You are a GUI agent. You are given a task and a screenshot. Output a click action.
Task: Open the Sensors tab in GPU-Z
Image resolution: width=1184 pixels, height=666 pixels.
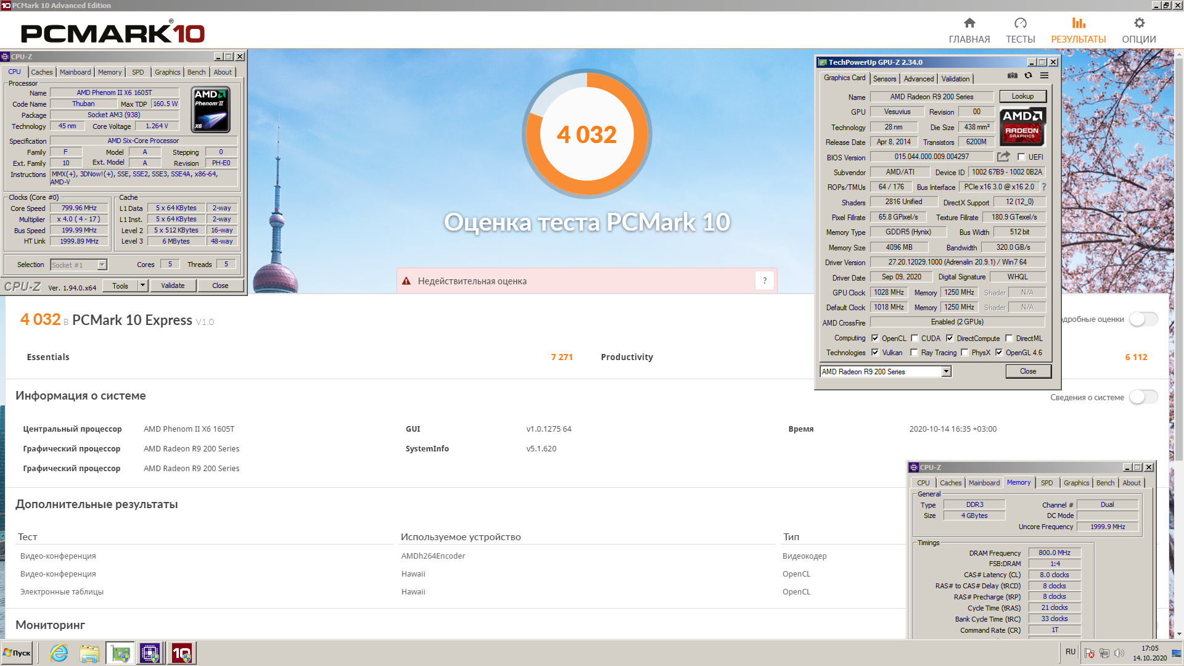point(884,79)
